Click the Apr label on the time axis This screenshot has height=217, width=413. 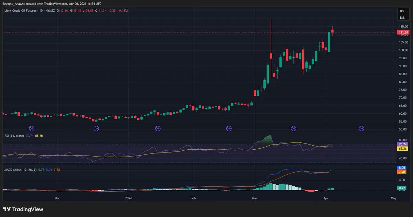click(x=326, y=198)
